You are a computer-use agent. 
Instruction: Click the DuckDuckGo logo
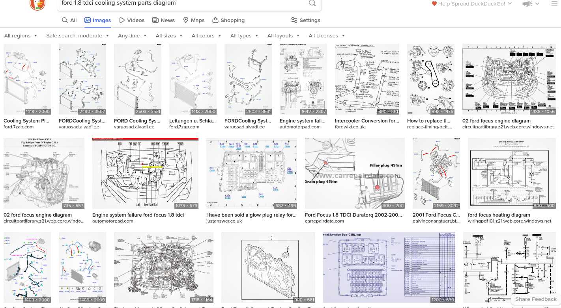coord(37,4)
